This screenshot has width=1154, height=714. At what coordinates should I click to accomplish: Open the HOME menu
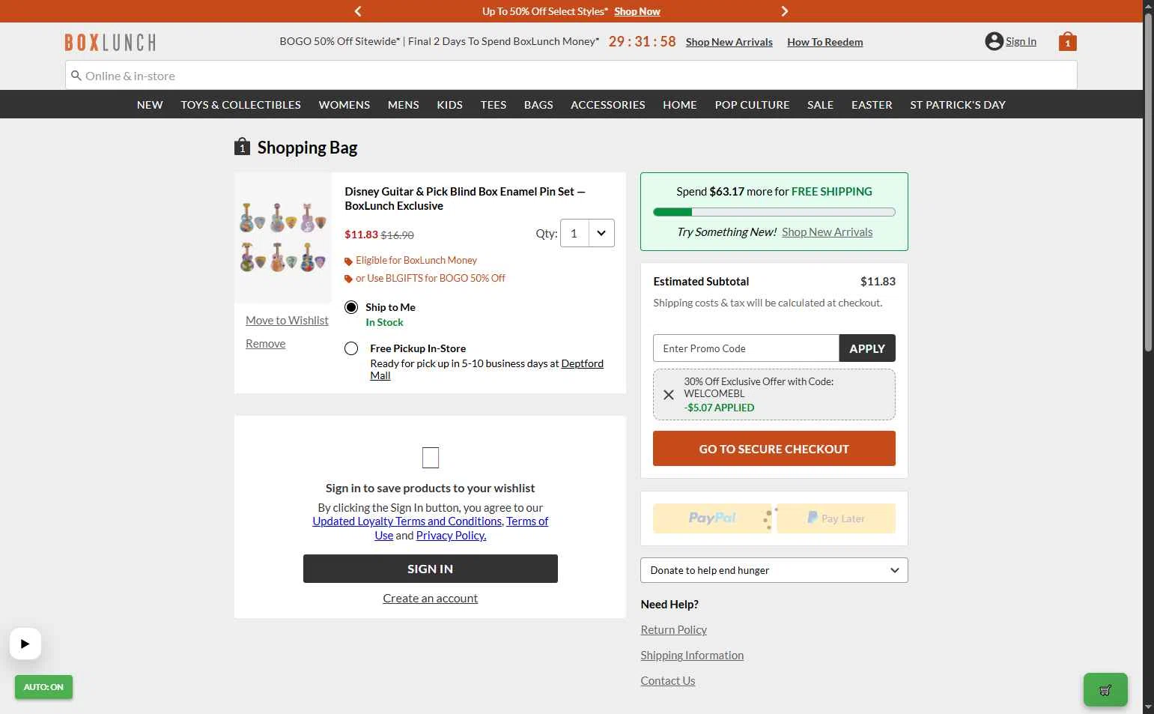[x=680, y=105]
